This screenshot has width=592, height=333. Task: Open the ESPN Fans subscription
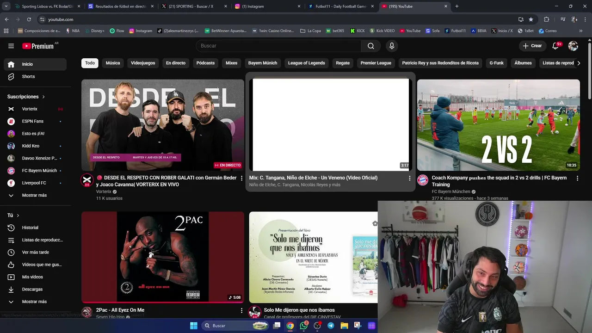pos(35,121)
